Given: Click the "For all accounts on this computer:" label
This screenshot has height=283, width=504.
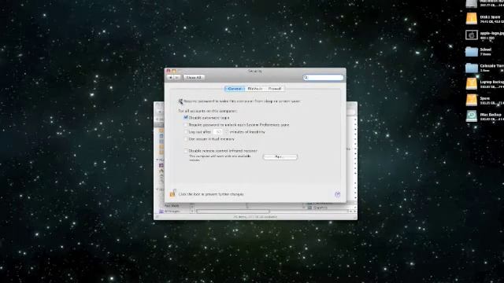Looking at the screenshot, I should pyautogui.click(x=208, y=111).
